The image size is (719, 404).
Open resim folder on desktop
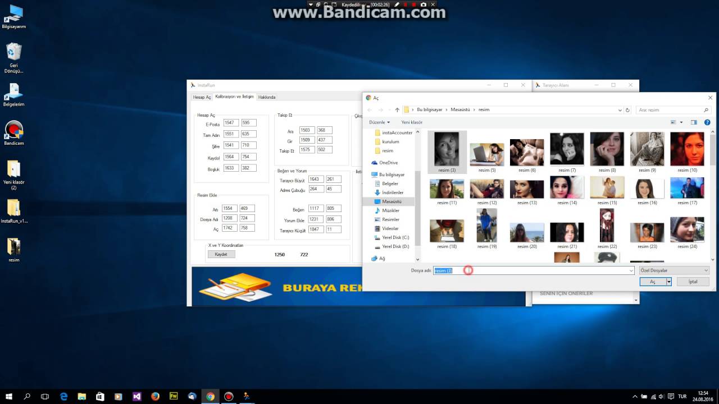pyautogui.click(x=13, y=250)
